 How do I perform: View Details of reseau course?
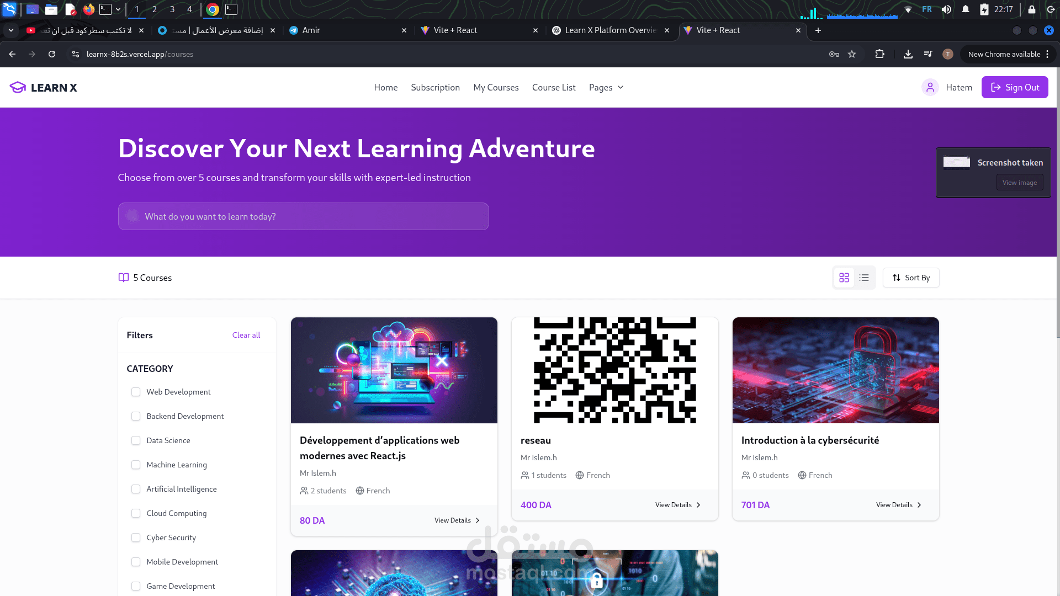(678, 505)
